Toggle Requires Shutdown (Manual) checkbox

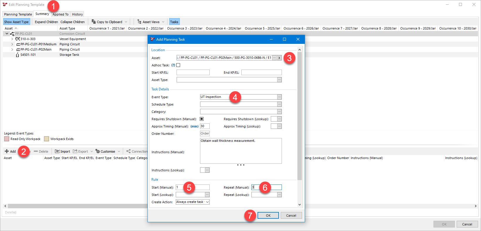tap(201, 119)
